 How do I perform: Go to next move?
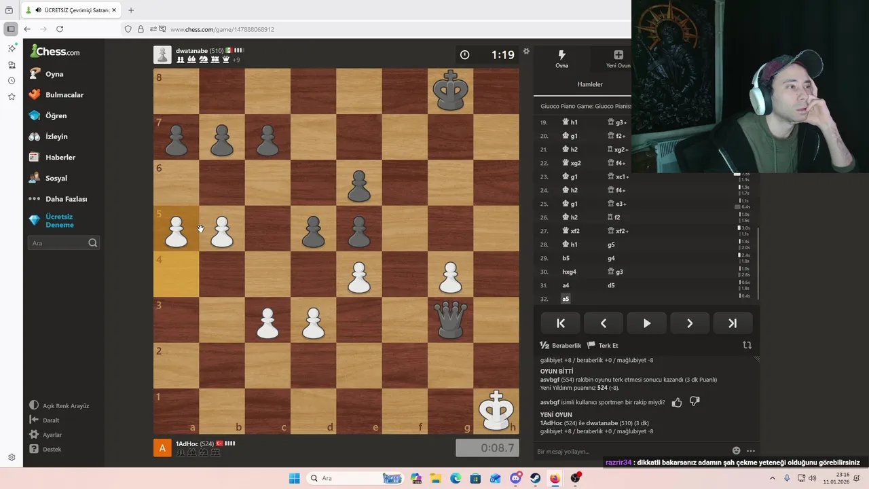click(x=690, y=324)
